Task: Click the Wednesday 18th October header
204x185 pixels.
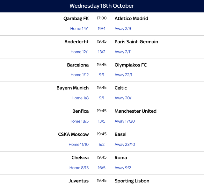Action: click(102, 6)
